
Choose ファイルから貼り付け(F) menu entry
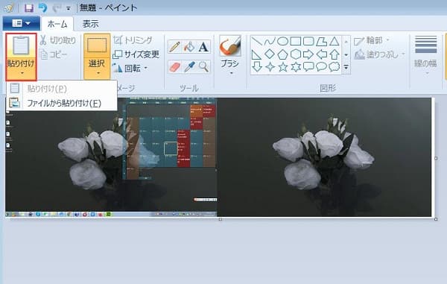(x=62, y=103)
